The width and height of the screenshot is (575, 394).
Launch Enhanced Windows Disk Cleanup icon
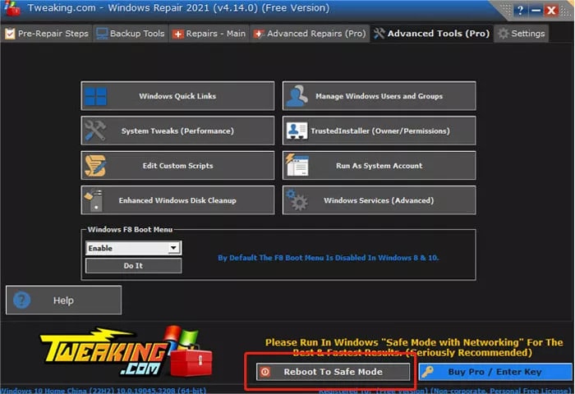(94, 200)
